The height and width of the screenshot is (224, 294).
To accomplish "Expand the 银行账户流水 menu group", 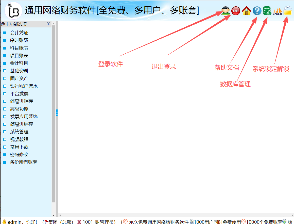I will tap(24, 86).
